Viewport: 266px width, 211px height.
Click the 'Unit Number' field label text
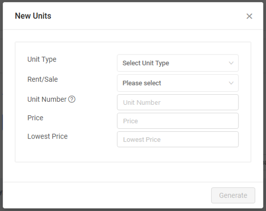click(x=47, y=99)
